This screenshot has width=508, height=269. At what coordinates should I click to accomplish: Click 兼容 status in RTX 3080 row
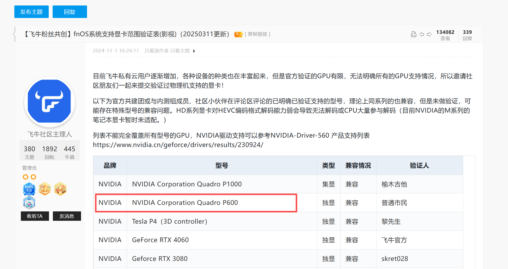(352, 259)
